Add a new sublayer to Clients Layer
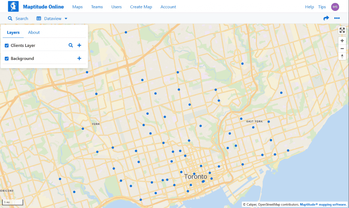Viewport: 349px width, 208px height. [x=79, y=45]
